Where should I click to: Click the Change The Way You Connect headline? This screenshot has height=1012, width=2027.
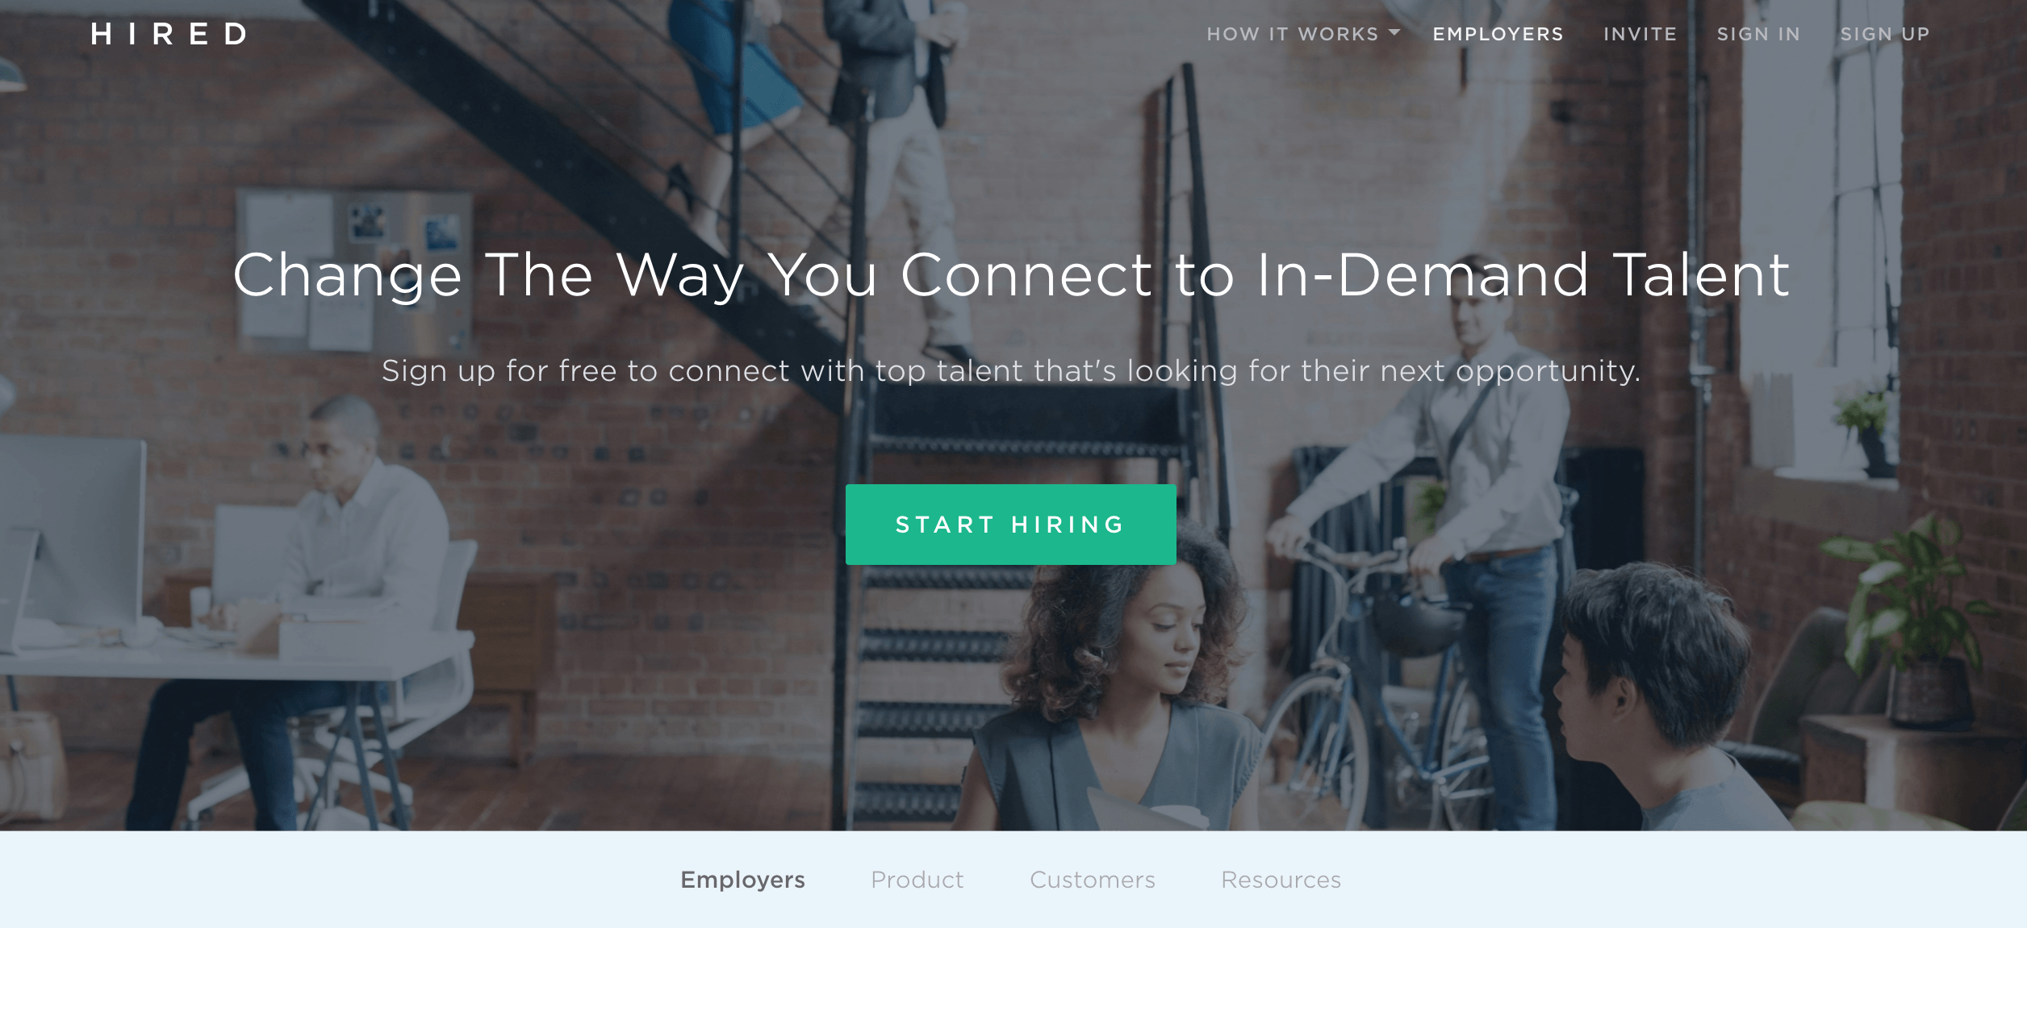[x=1011, y=276]
